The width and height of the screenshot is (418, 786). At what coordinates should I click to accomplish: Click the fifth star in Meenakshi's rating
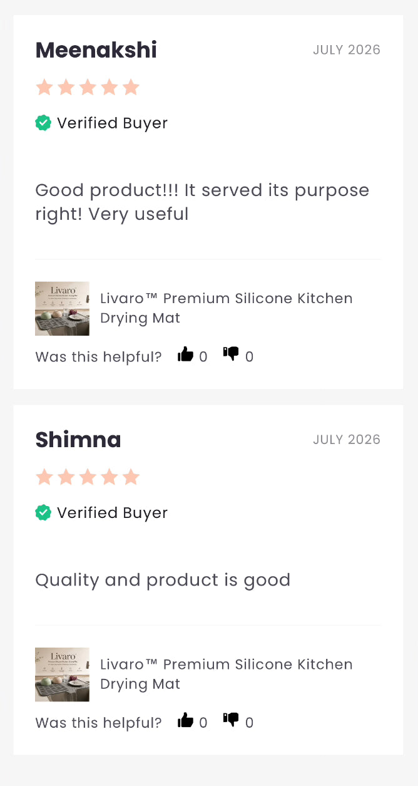131,87
